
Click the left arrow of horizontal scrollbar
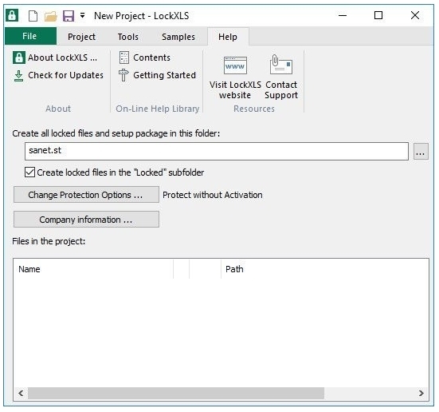tap(21, 393)
